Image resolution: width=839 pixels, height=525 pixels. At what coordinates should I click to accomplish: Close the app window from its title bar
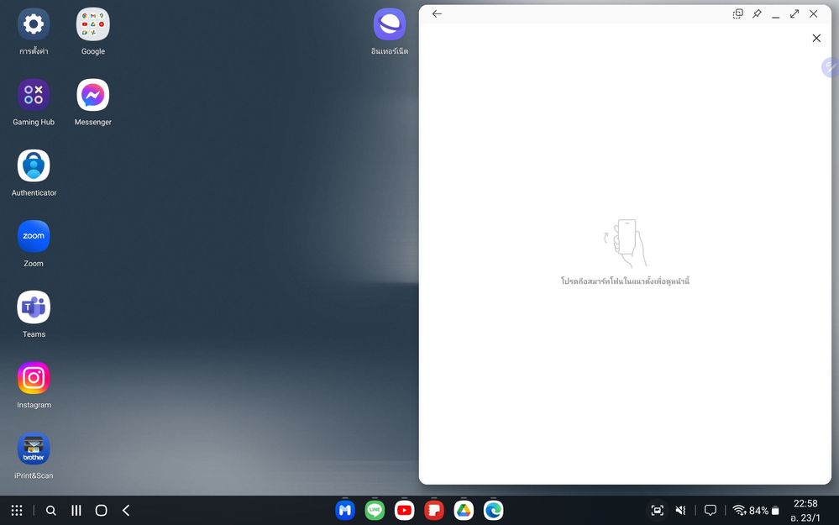(x=813, y=14)
